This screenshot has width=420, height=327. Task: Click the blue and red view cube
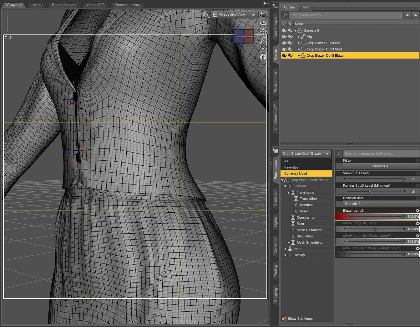coord(244,36)
